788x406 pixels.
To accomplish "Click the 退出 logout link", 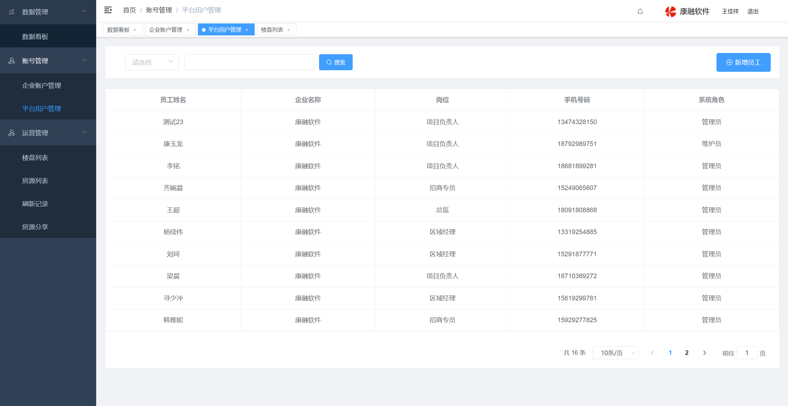I will 753,11.
